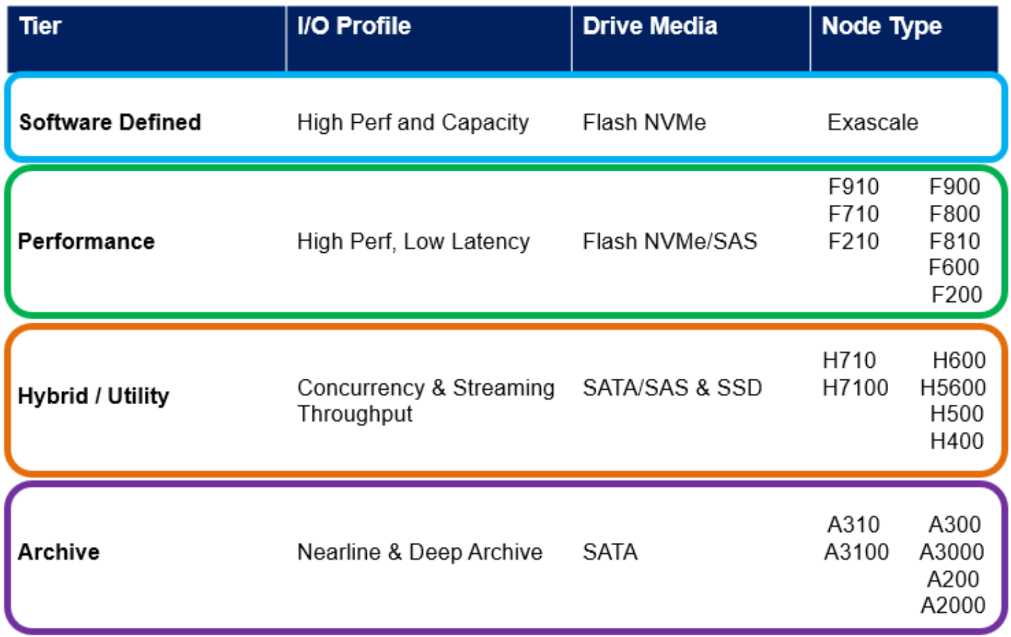Select node type F210
The height and width of the screenshot is (637, 1011).
(853, 241)
